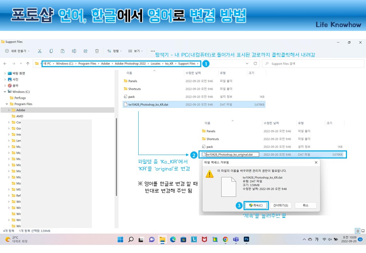Click ko_KR in the address path
The image size is (366, 253).
pyautogui.click(x=169, y=64)
